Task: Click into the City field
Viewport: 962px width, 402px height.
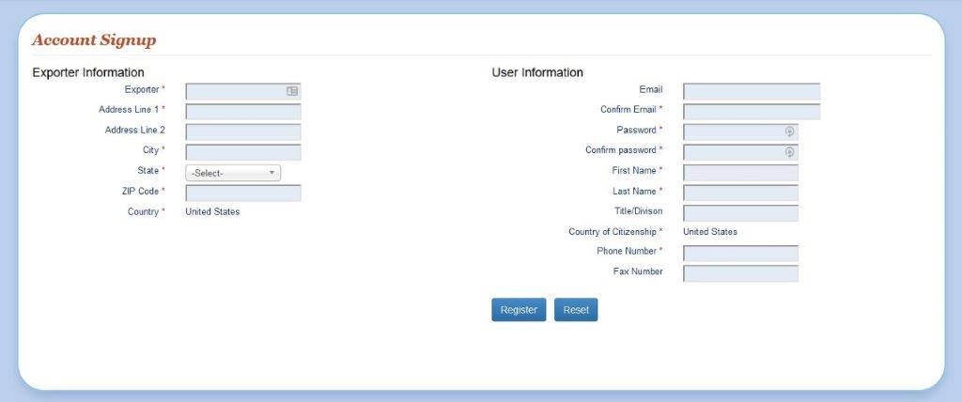Action: point(243,152)
